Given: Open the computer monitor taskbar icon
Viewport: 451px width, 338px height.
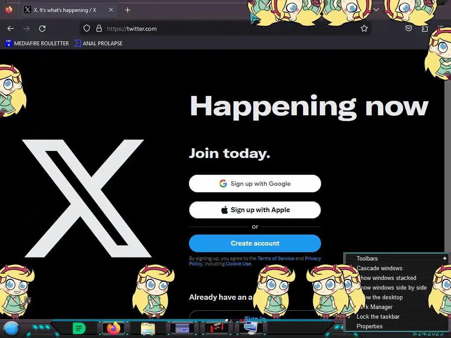Looking at the screenshot, I should click(251, 328).
